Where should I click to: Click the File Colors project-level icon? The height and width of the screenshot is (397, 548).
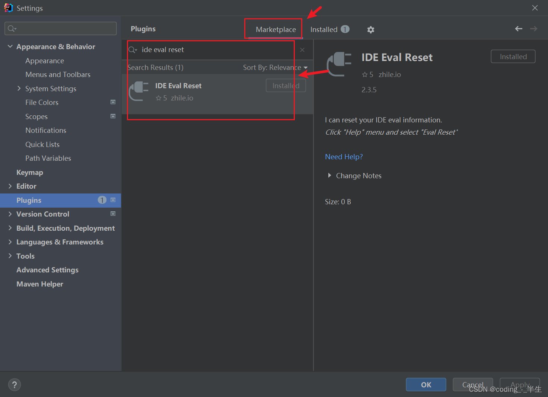click(x=113, y=102)
